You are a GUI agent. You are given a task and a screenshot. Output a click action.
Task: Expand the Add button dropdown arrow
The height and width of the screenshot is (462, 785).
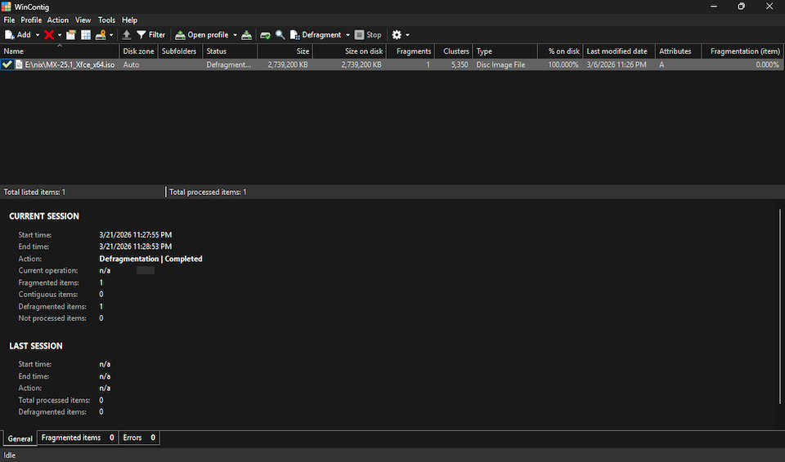38,35
